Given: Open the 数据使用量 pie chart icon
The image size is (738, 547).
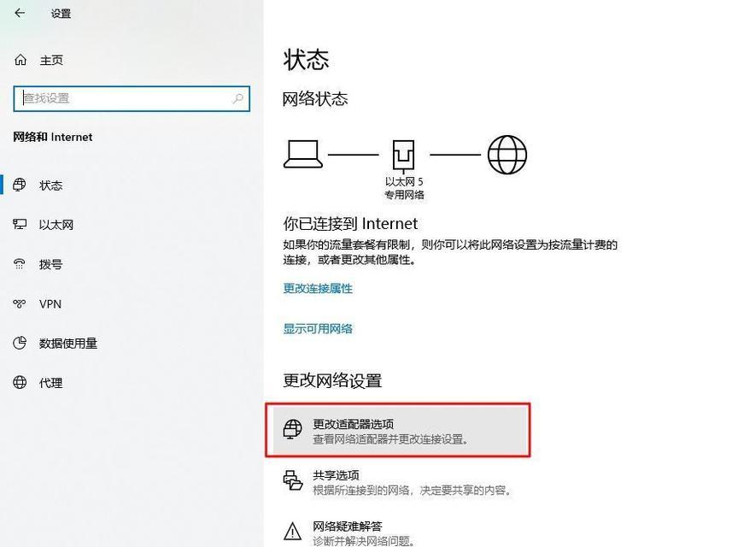Looking at the screenshot, I should click(20, 343).
